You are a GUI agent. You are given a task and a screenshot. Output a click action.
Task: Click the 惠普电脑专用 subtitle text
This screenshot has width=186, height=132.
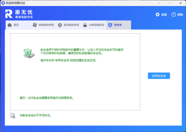click(24, 17)
